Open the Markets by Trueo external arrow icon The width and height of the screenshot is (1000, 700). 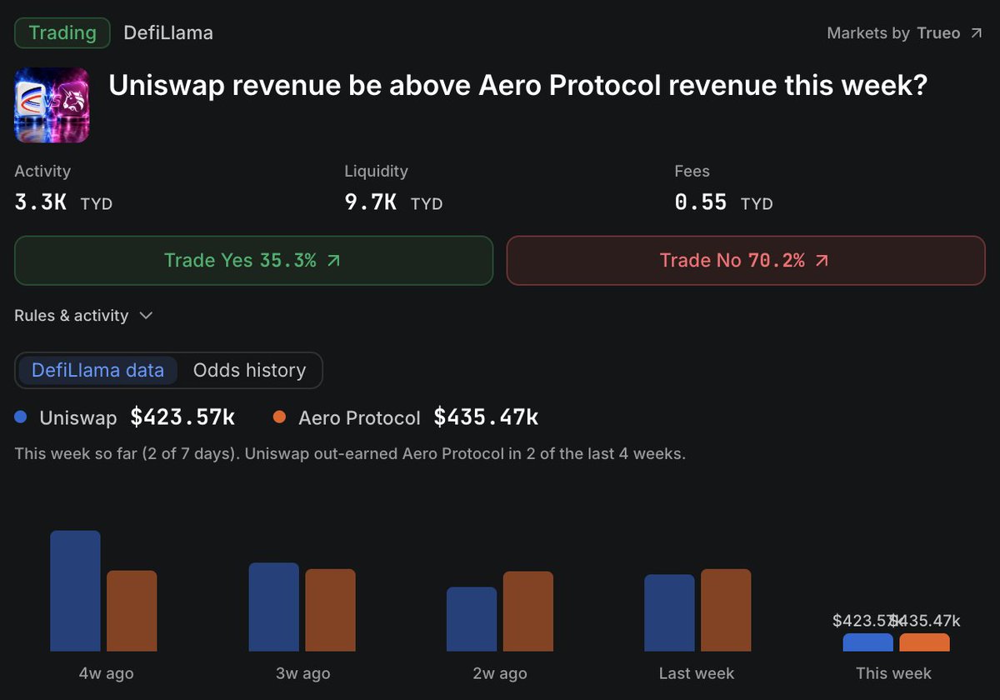[x=976, y=33]
